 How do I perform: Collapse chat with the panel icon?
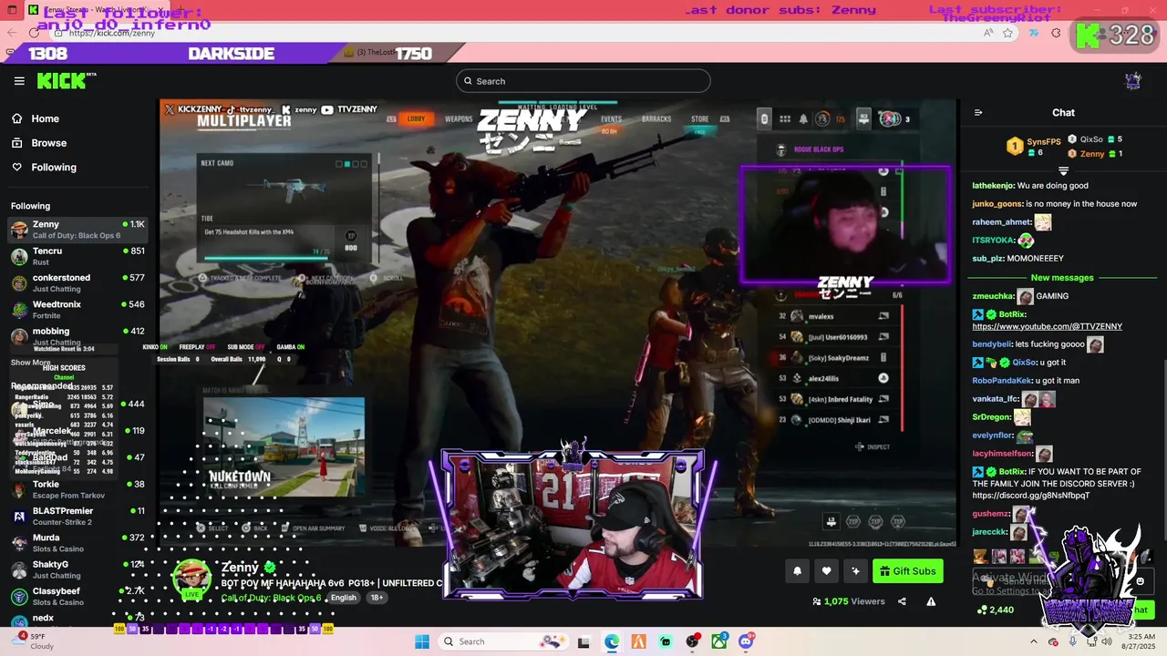pyautogui.click(x=978, y=113)
